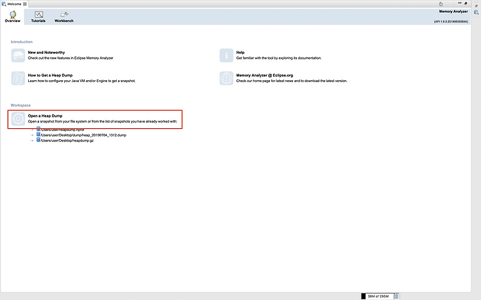481x300 pixels.
Task: Click the Introduction section heading
Action: click(21, 42)
